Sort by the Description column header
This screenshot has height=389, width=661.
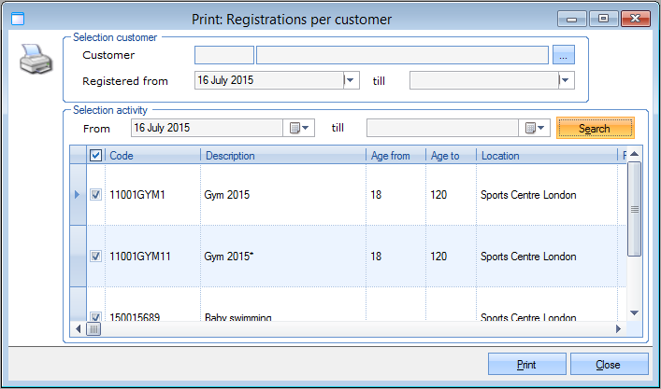coord(282,156)
